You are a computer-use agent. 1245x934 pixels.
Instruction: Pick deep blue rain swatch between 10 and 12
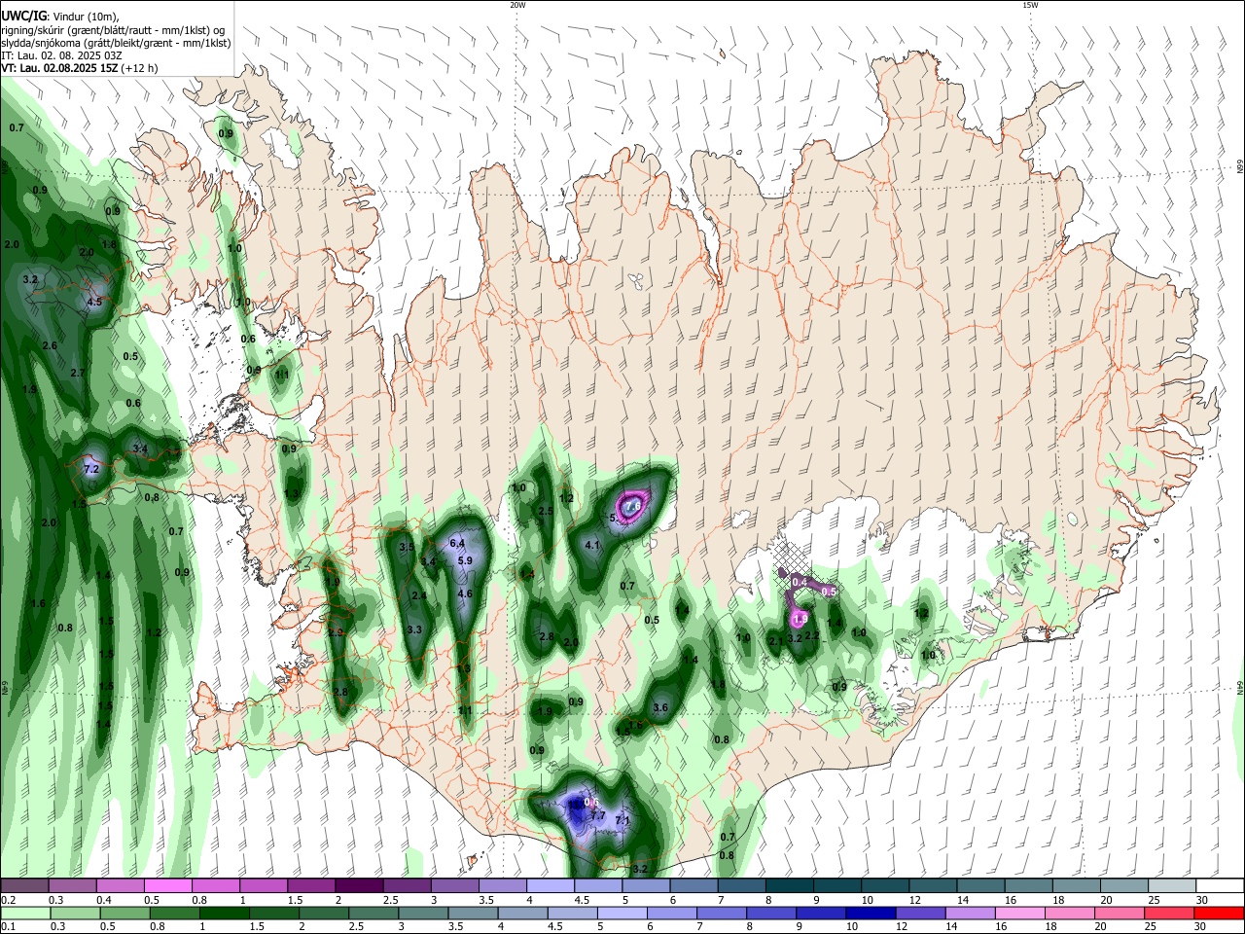pyautogui.click(x=871, y=913)
